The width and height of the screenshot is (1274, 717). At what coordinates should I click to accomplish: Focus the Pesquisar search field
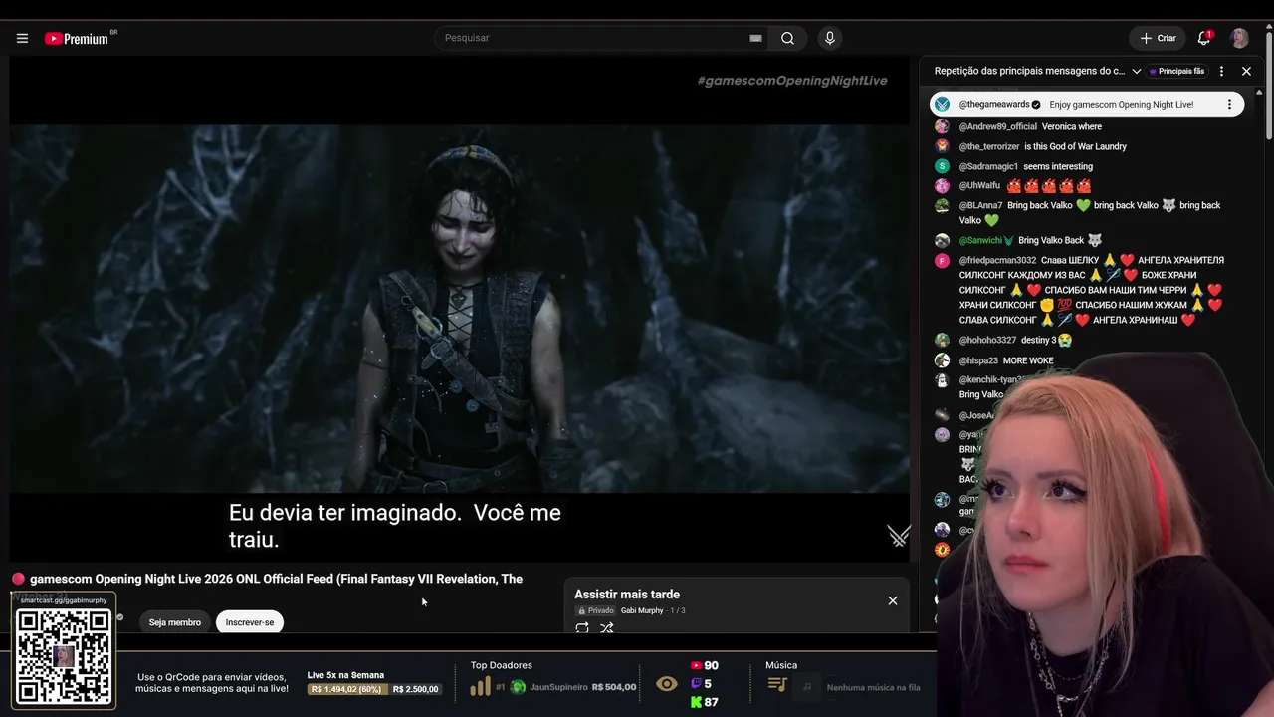593,38
